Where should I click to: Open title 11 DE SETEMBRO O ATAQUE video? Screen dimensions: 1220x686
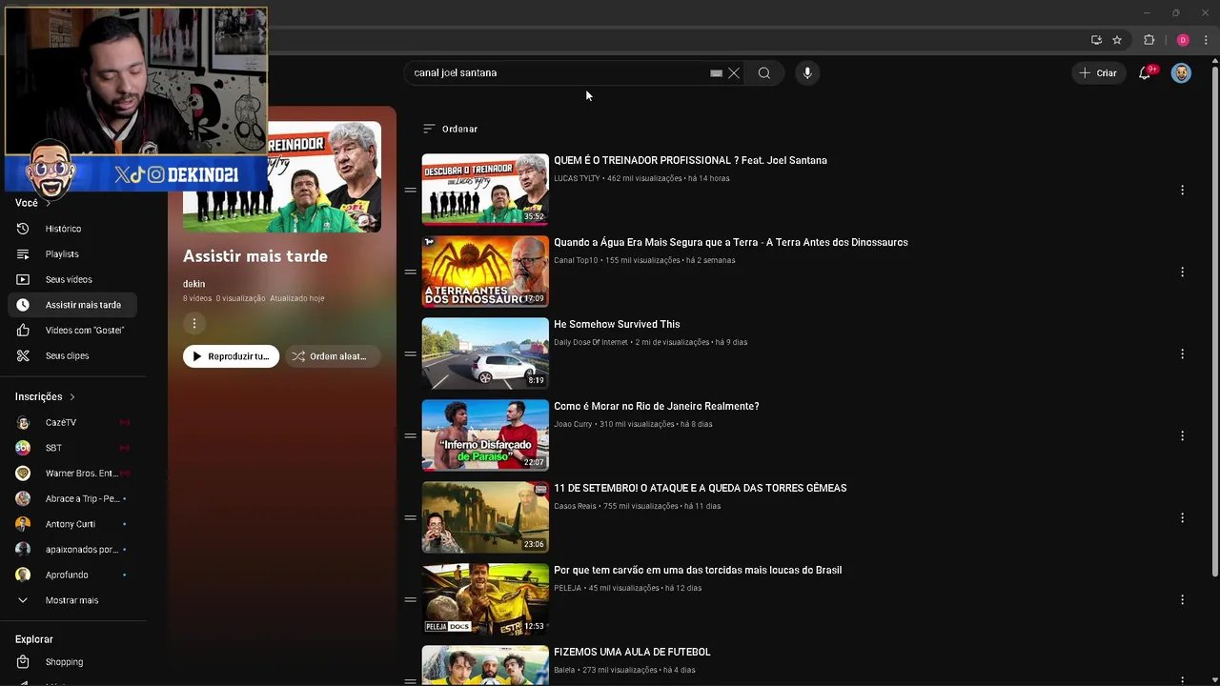tap(701, 488)
